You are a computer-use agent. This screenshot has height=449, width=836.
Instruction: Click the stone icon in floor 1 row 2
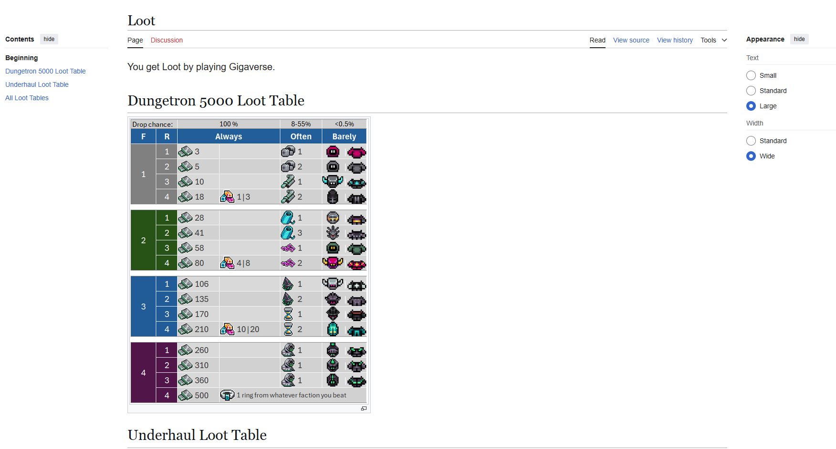(288, 167)
